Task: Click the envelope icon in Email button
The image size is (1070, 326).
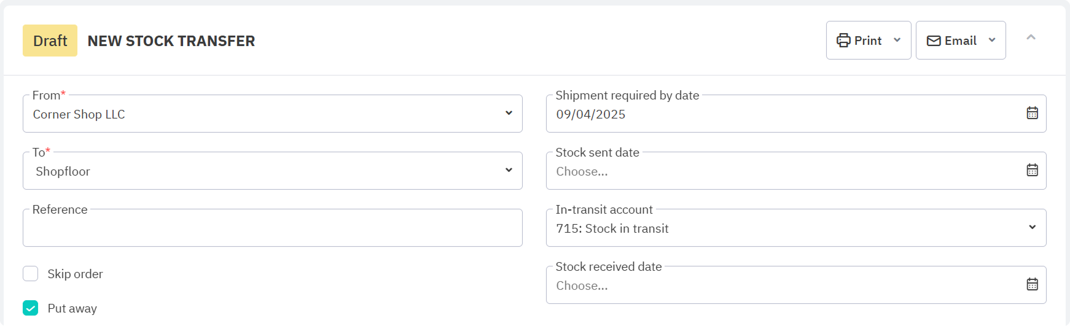Action: pos(934,41)
